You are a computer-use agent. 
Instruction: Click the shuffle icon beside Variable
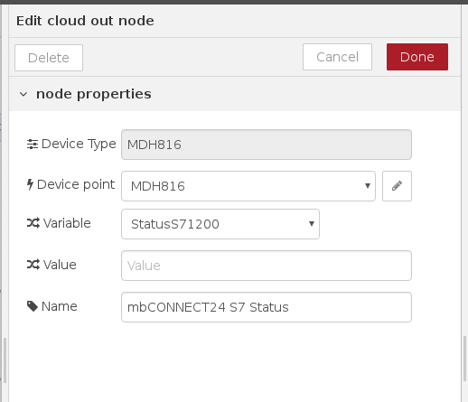(x=33, y=223)
